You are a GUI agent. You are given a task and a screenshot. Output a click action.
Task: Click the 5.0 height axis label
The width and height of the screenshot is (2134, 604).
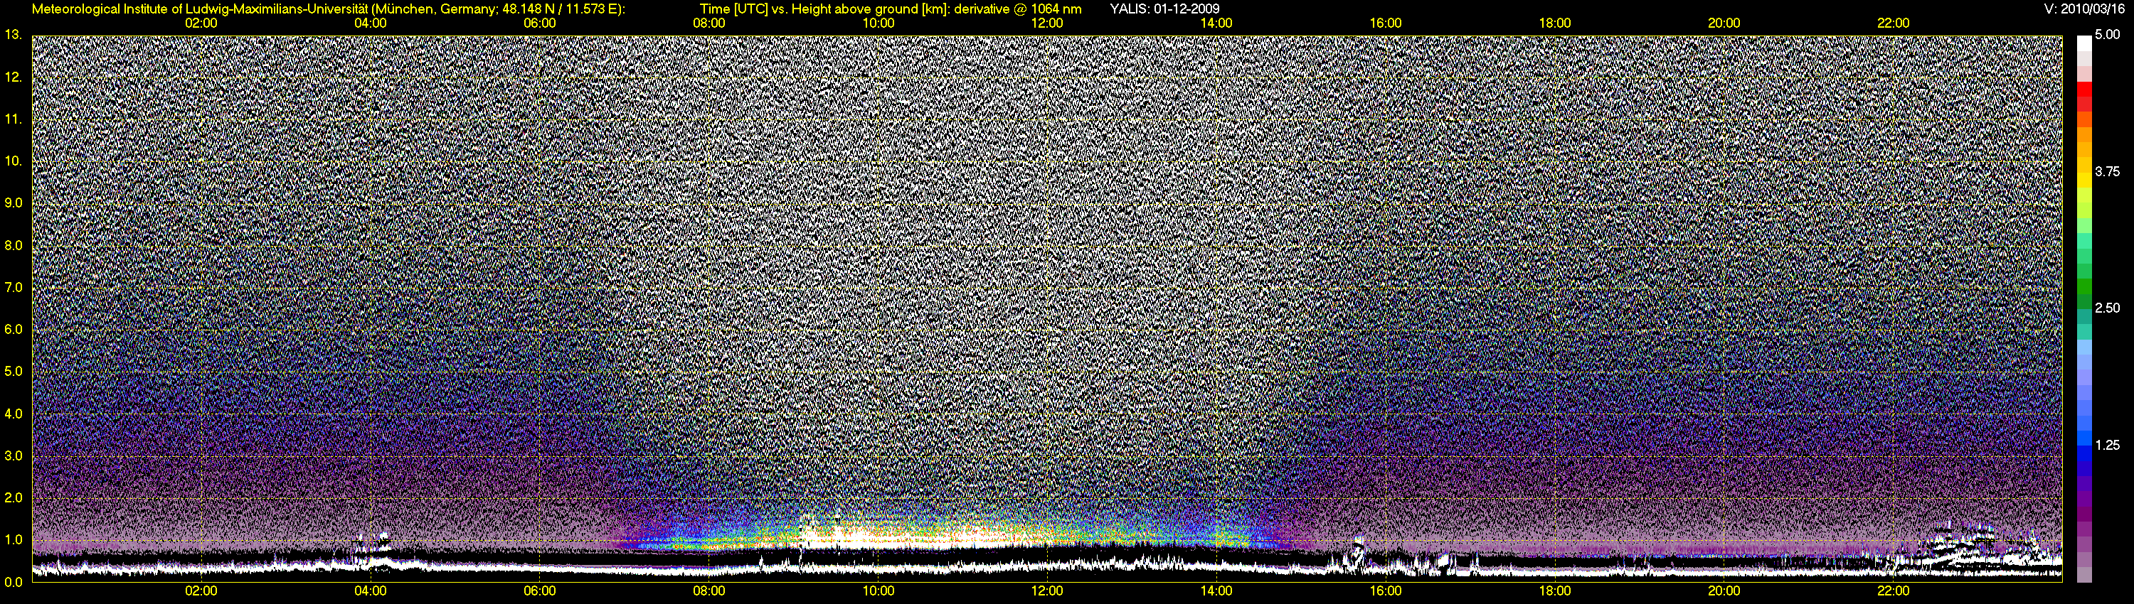[14, 372]
